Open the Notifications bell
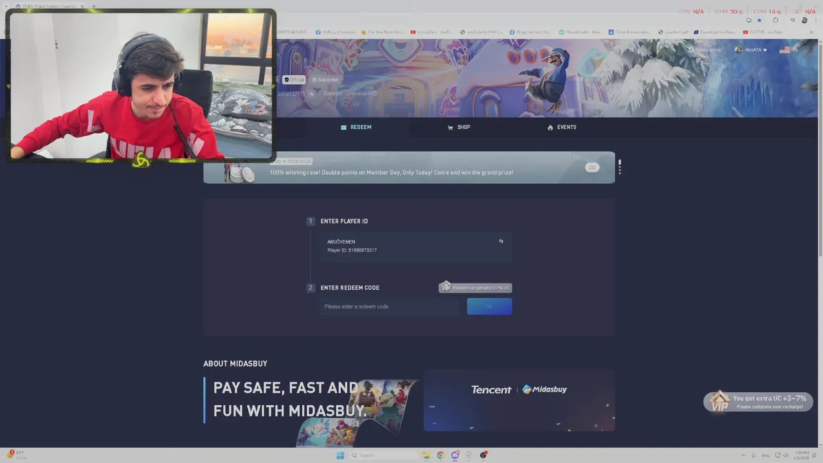Viewport: 823px width, 463px height. [704, 50]
